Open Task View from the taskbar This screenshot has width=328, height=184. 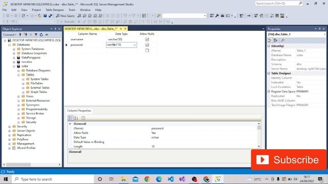[111, 179]
